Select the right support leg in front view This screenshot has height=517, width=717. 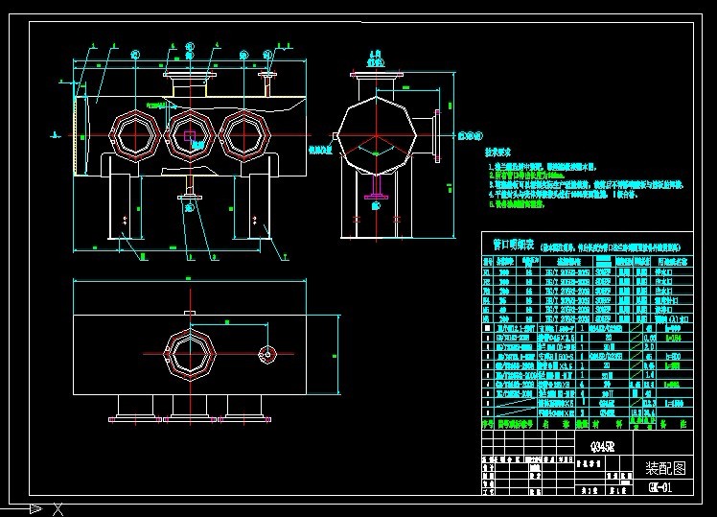[x=260, y=207]
